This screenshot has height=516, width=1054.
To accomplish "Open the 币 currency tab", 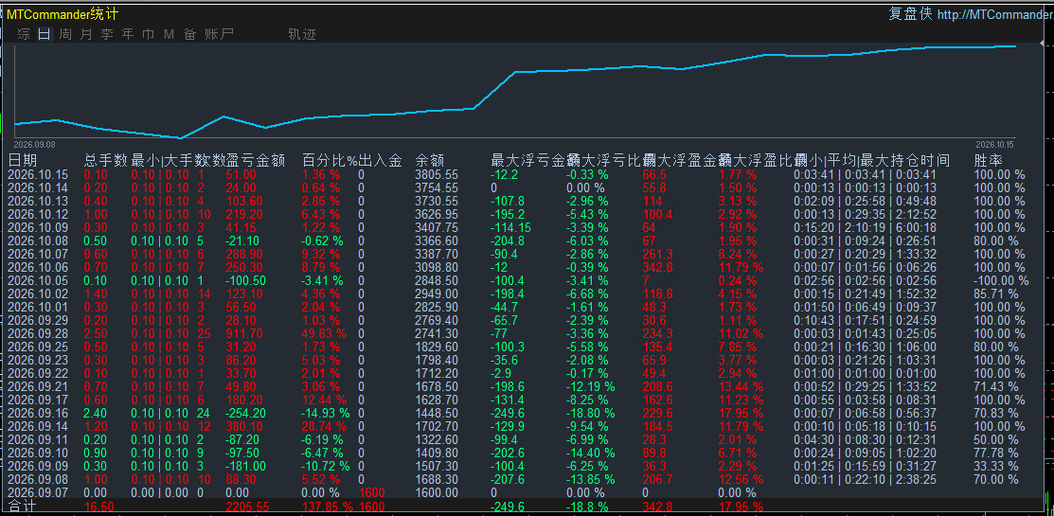I will (149, 34).
